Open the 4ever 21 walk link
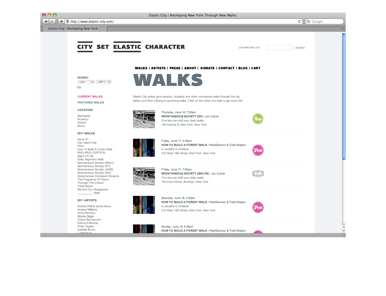This screenshot has width=386, height=296. coord(83,139)
